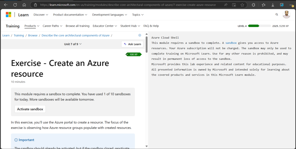Click the Level 4 XP progress bar

coord(259,26)
